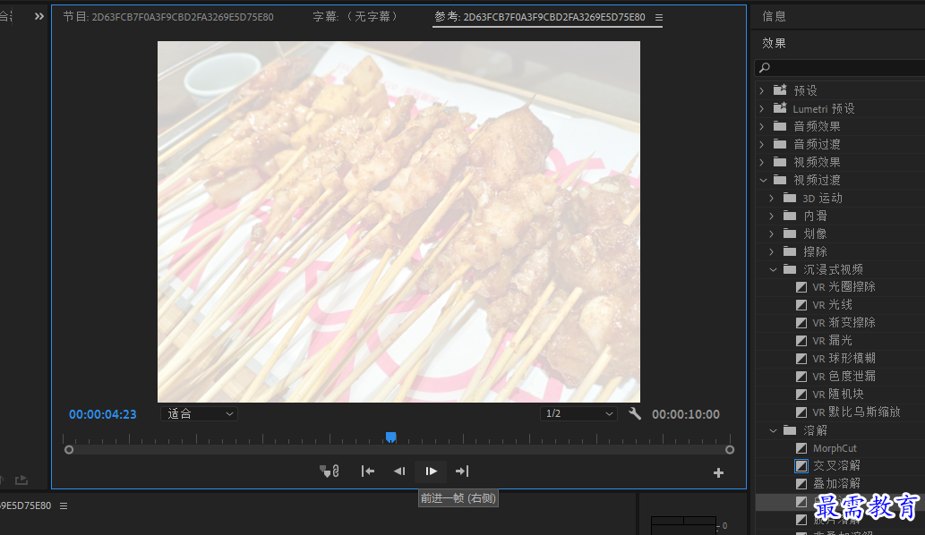Select the 溶解 tree label
The height and width of the screenshot is (535, 925).
[815, 430]
